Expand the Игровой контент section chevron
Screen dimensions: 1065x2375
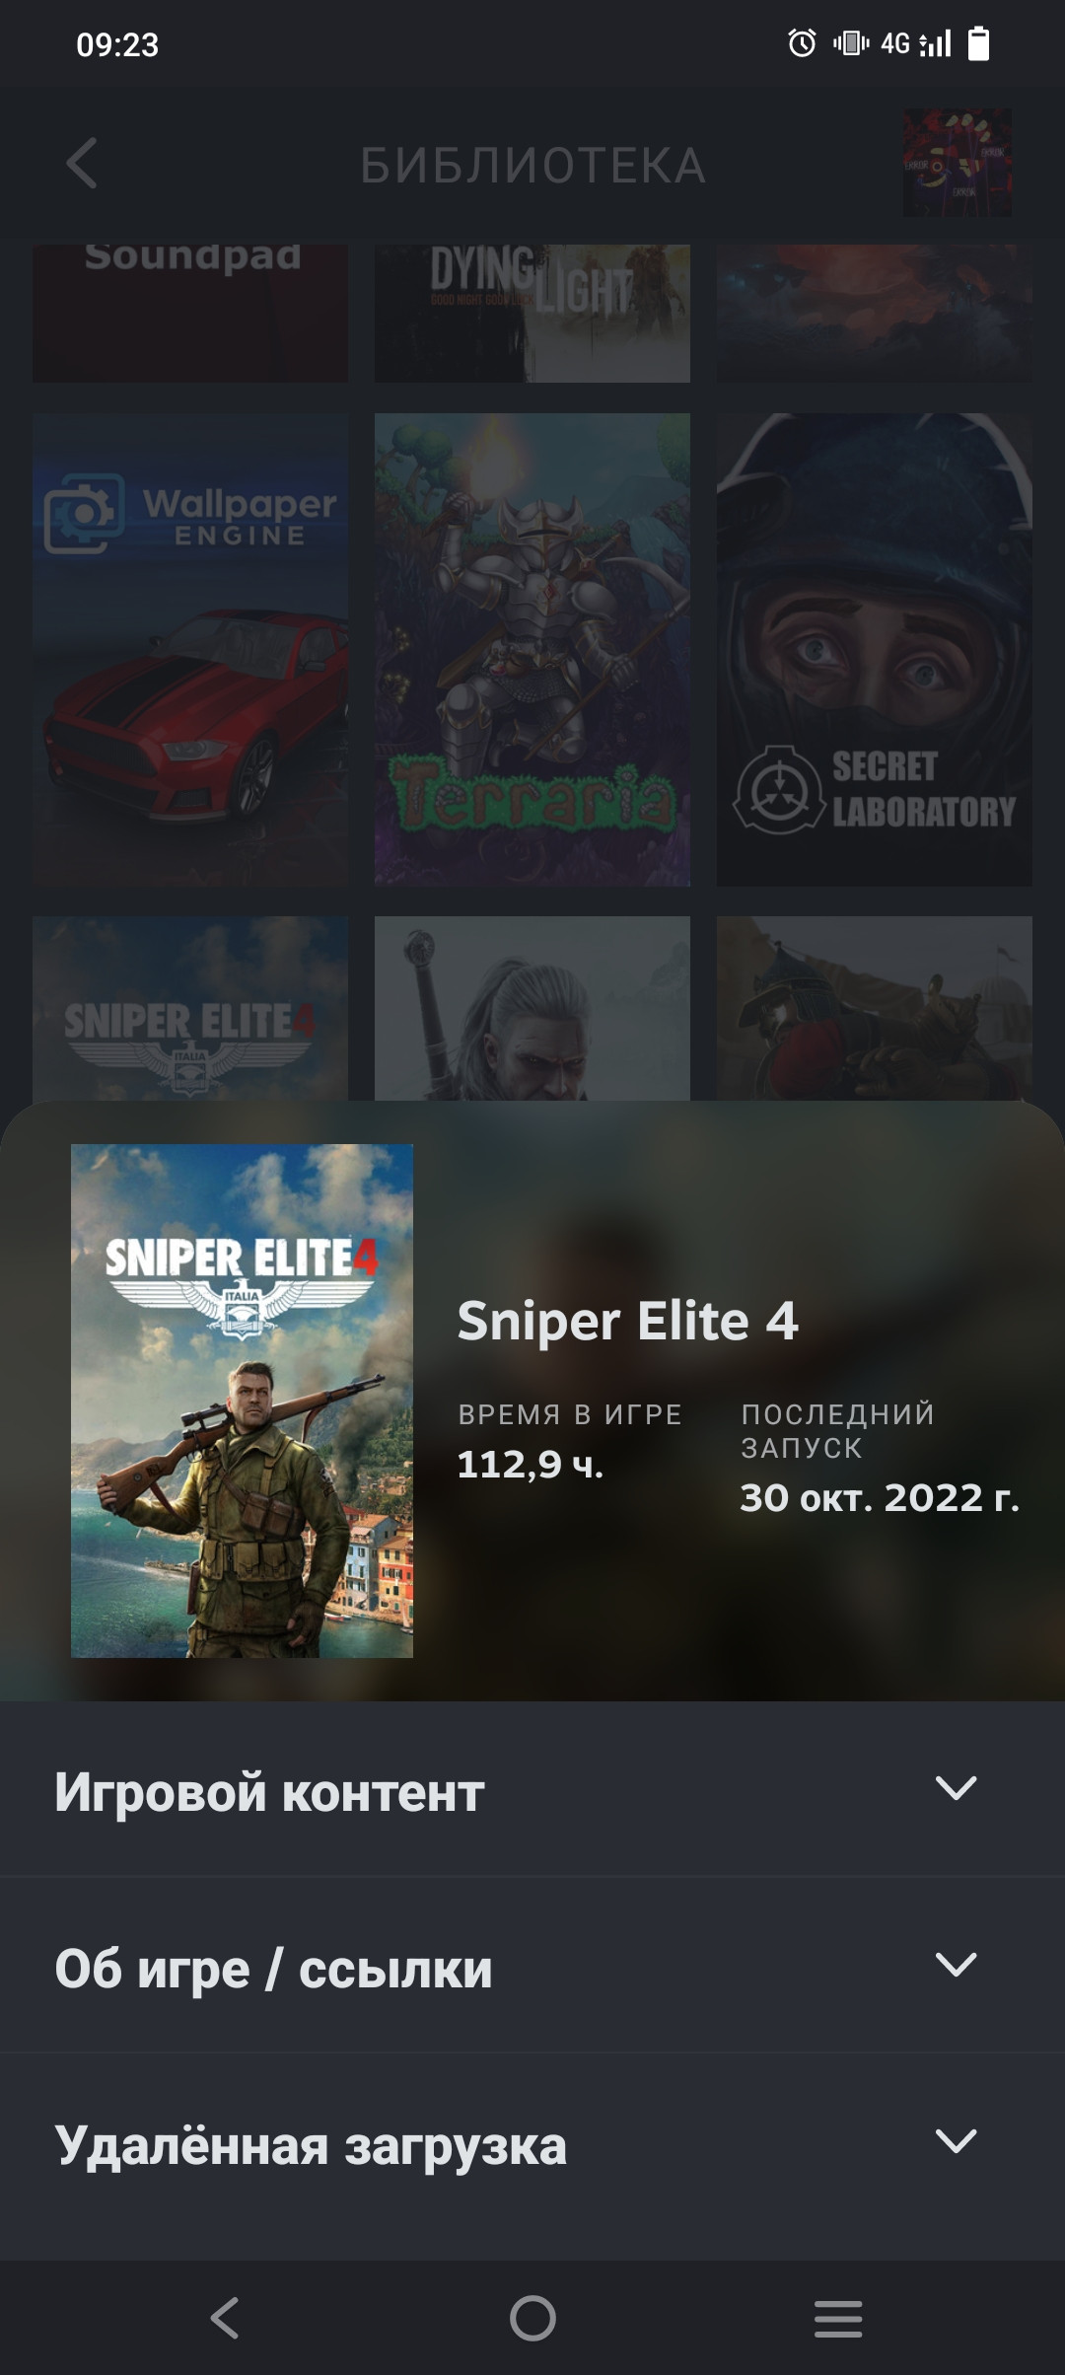(x=956, y=1788)
